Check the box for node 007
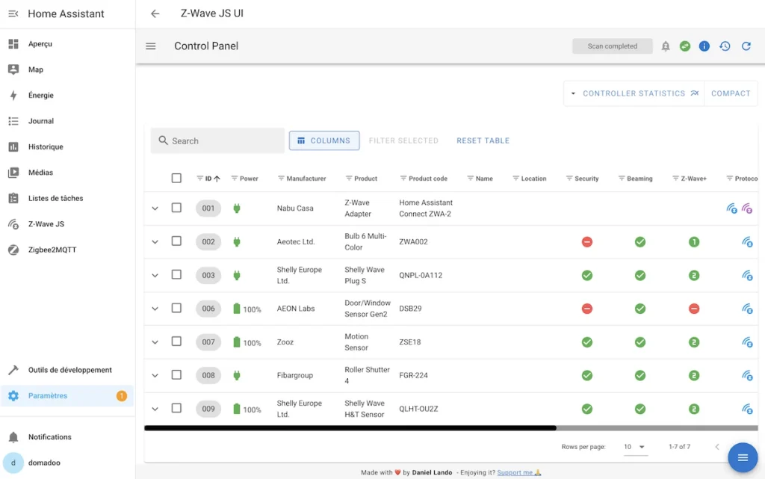Screen dimensions: 765x479 pos(176,342)
